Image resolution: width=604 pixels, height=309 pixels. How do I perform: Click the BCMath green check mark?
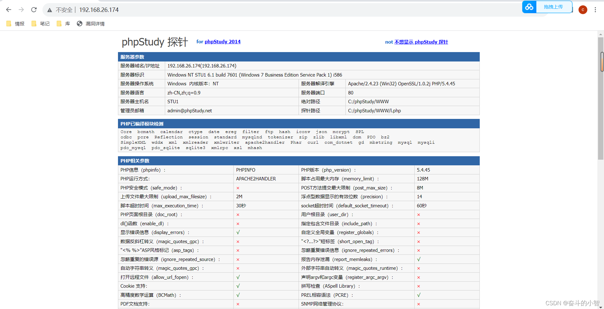pyautogui.click(x=238, y=295)
